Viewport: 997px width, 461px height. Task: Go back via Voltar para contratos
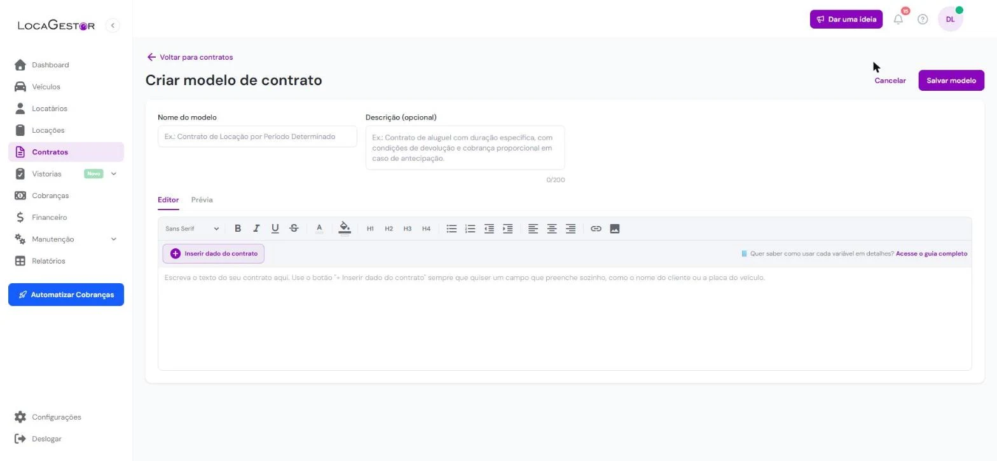tap(190, 57)
